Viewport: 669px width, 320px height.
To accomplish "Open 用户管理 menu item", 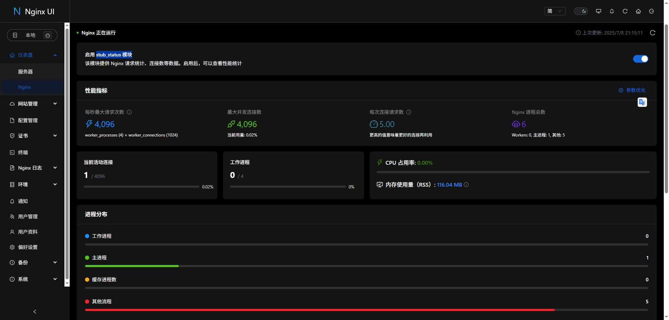I will tap(32, 217).
